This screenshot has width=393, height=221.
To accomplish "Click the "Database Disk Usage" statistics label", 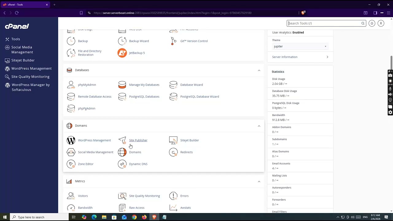I will pyautogui.click(x=285, y=91).
